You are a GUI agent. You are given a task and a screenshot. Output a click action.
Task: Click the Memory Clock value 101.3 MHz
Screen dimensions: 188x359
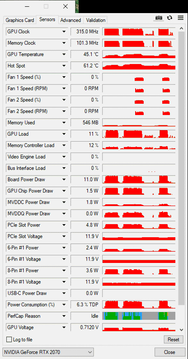point(85,43)
